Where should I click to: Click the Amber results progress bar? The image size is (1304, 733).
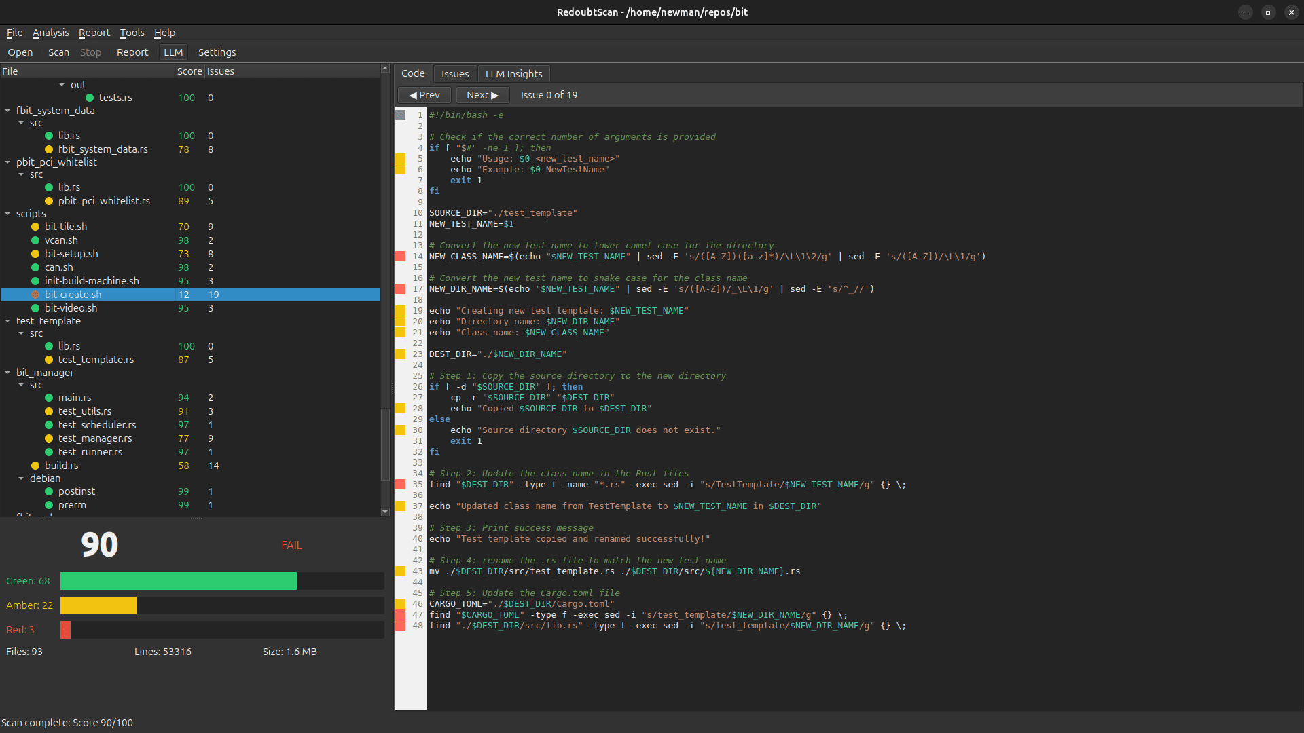[222, 605]
